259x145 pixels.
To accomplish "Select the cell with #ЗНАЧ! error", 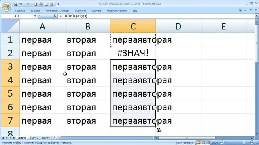I will tap(133, 53).
